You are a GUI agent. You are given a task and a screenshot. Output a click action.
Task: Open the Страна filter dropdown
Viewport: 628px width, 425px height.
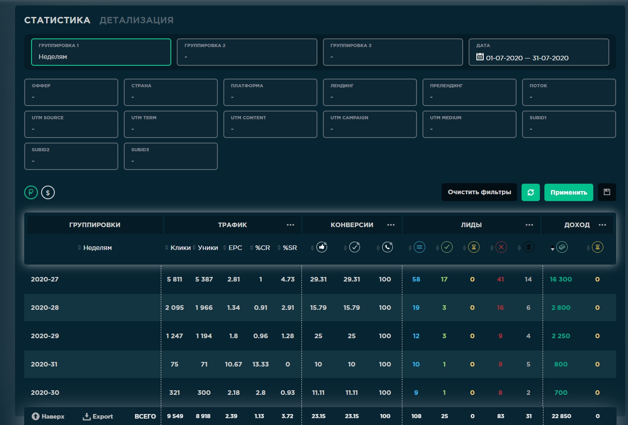(x=170, y=92)
